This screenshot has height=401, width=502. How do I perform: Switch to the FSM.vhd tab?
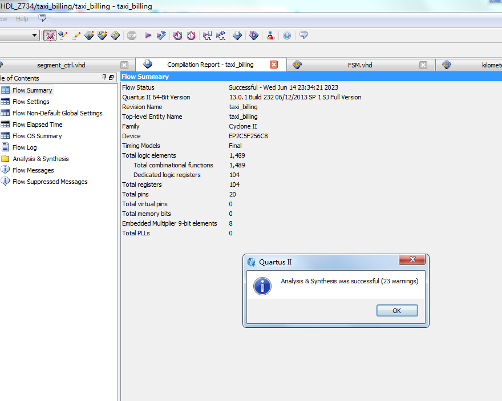(359, 65)
